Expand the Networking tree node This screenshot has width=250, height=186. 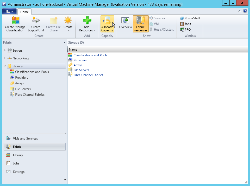tap(5, 58)
